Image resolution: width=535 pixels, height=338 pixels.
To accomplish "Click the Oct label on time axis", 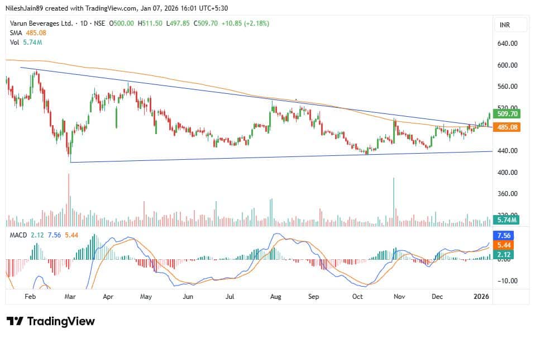I will [x=357, y=296].
